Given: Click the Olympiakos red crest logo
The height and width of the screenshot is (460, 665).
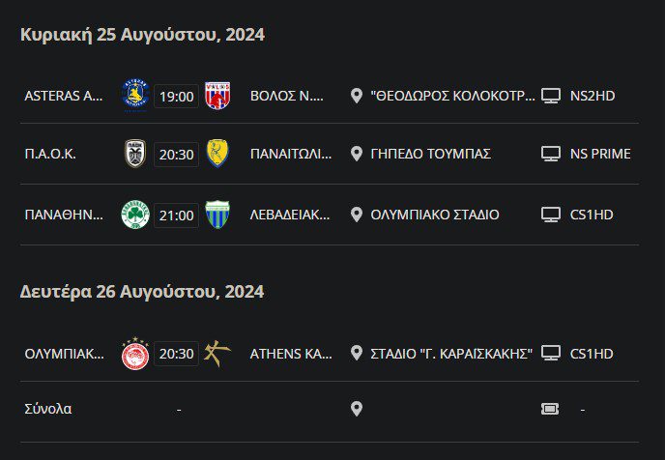Looking at the screenshot, I should click(133, 354).
